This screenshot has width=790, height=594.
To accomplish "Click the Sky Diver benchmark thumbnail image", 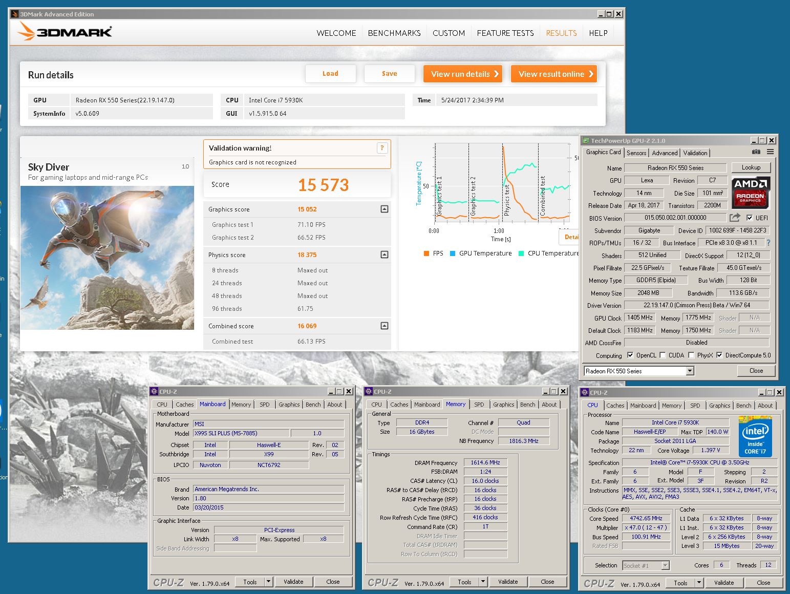I will coord(107,258).
